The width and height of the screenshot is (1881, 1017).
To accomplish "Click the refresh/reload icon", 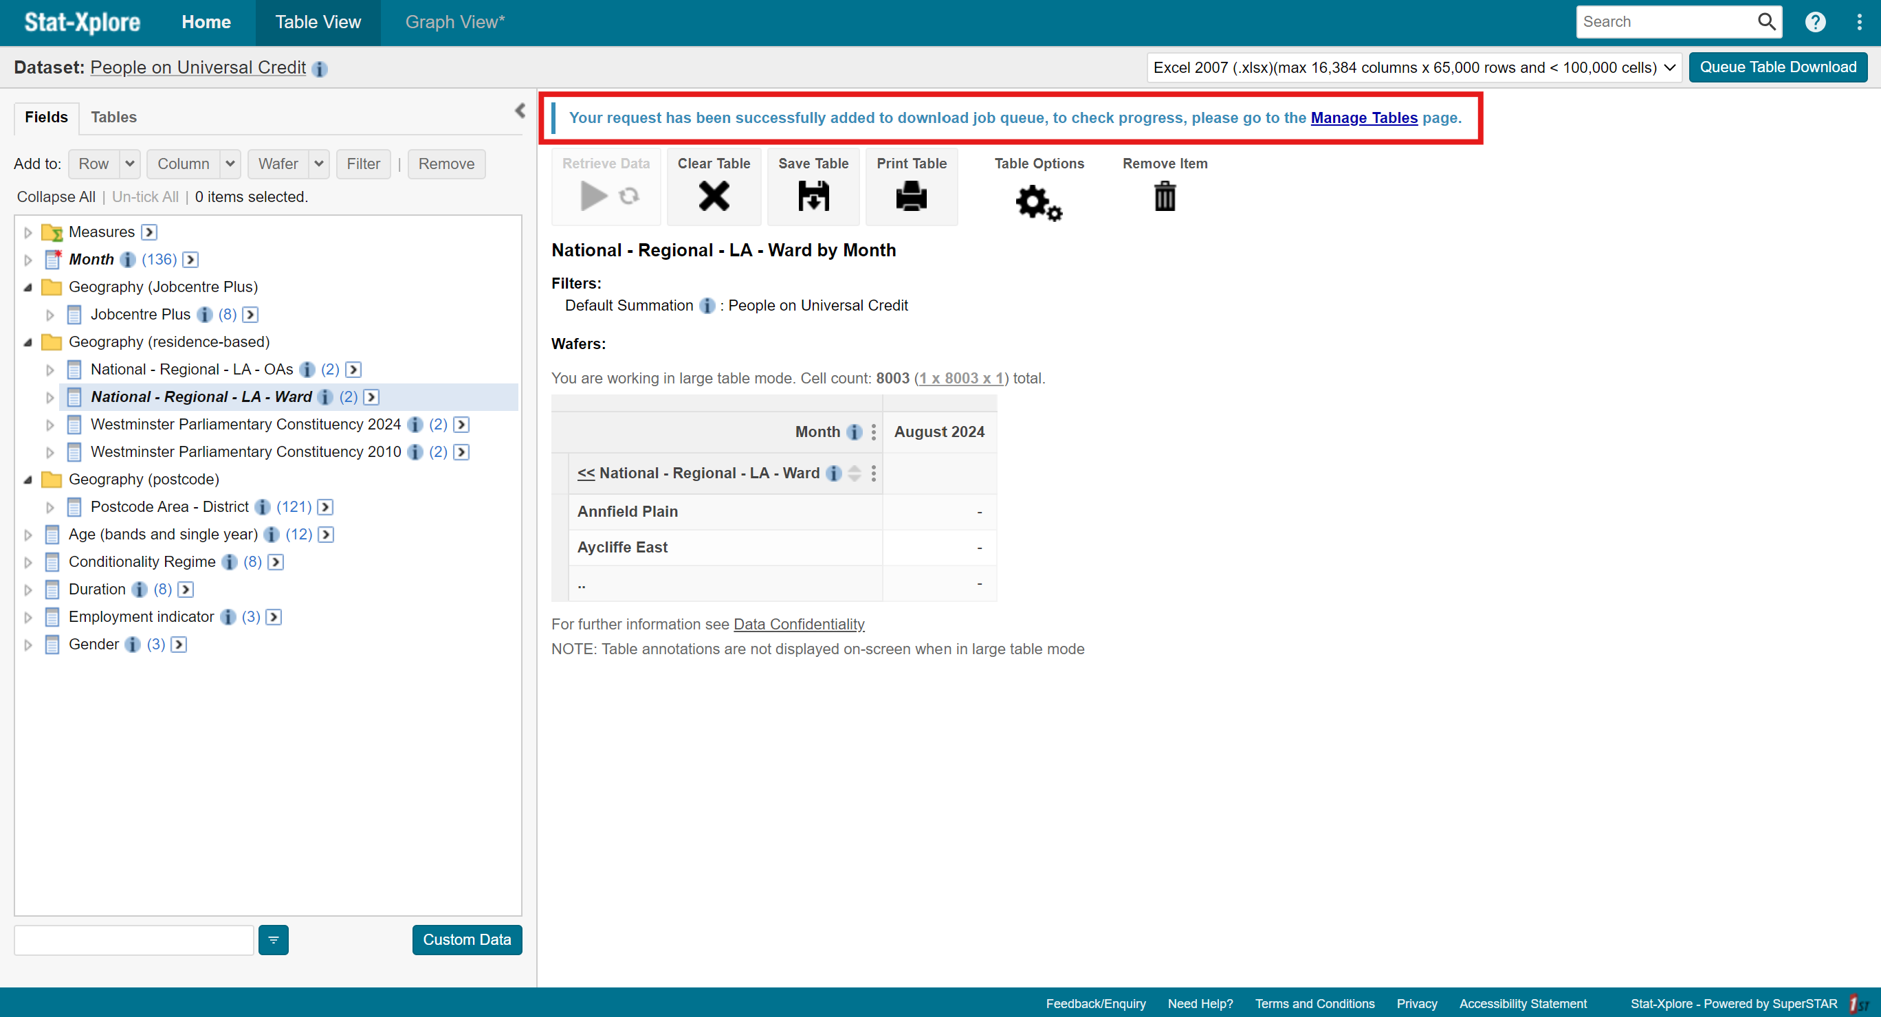I will coord(628,195).
